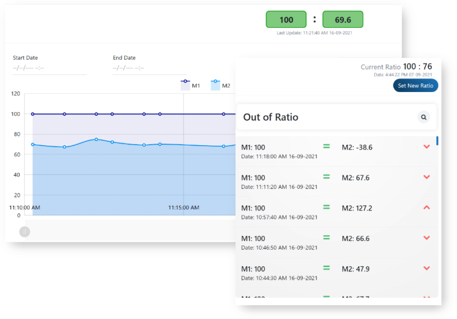This screenshot has width=457, height=319.
Task: Expand the M2: 66.6 row chevron
Action: tap(427, 238)
